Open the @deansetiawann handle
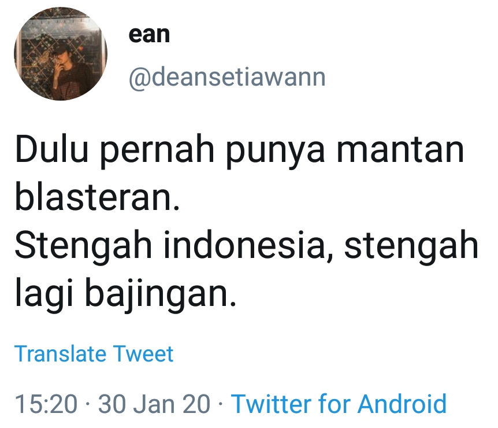Image resolution: width=498 pixels, height=428 pixels. (227, 76)
